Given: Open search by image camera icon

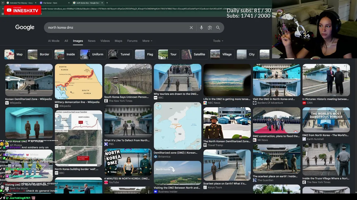Looking at the screenshot, I should point(210,27).
